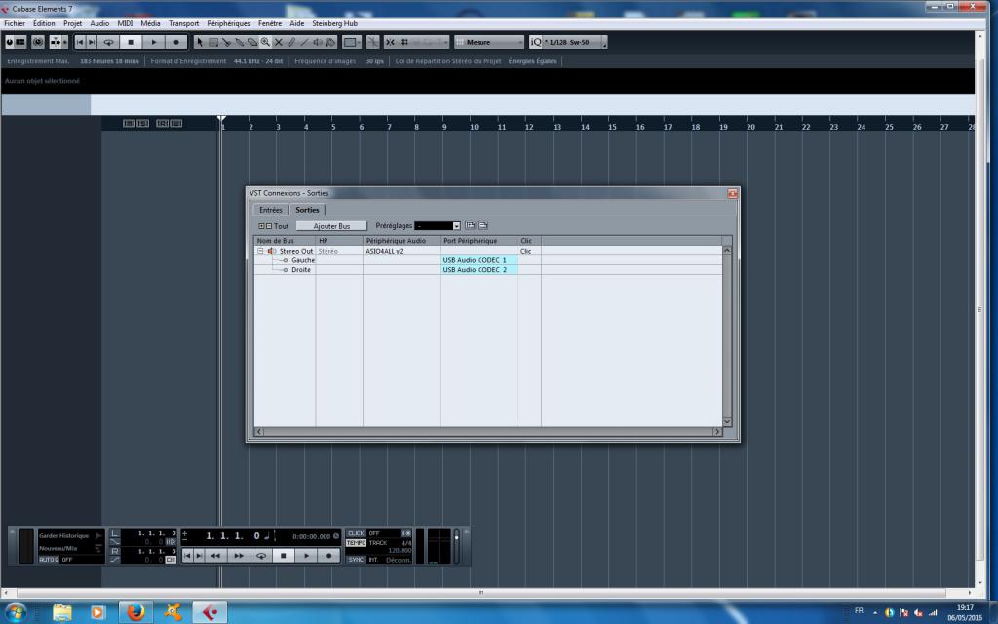Screen dimensions: 998x624
Task: Toggle Cycle in the transport panel
Action: coord(261,556)
